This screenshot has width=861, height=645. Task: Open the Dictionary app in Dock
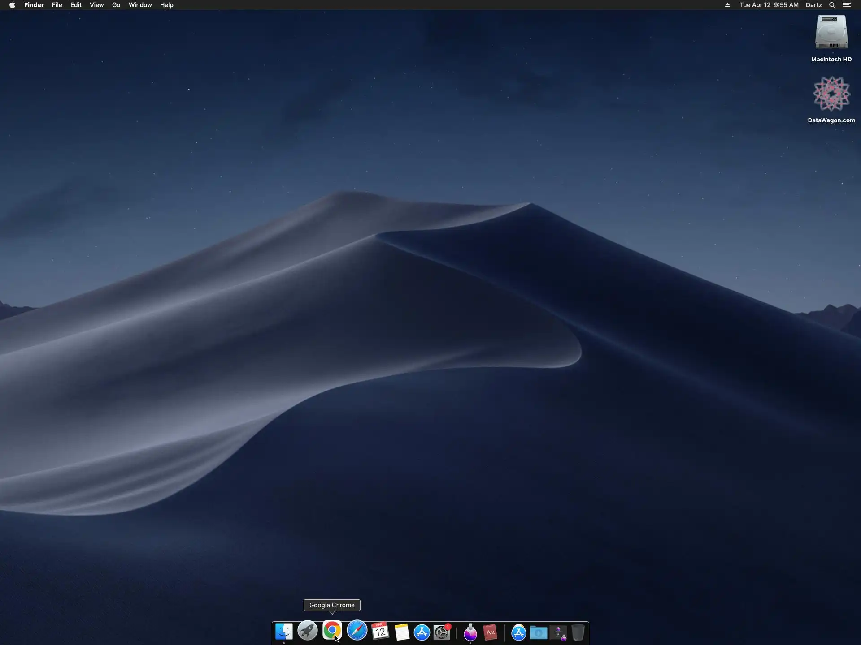[x=490, y=632]
